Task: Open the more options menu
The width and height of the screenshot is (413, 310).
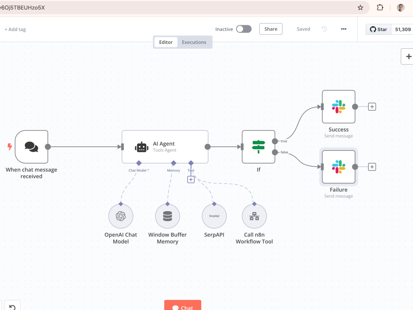Action: [x=344, y=29]
